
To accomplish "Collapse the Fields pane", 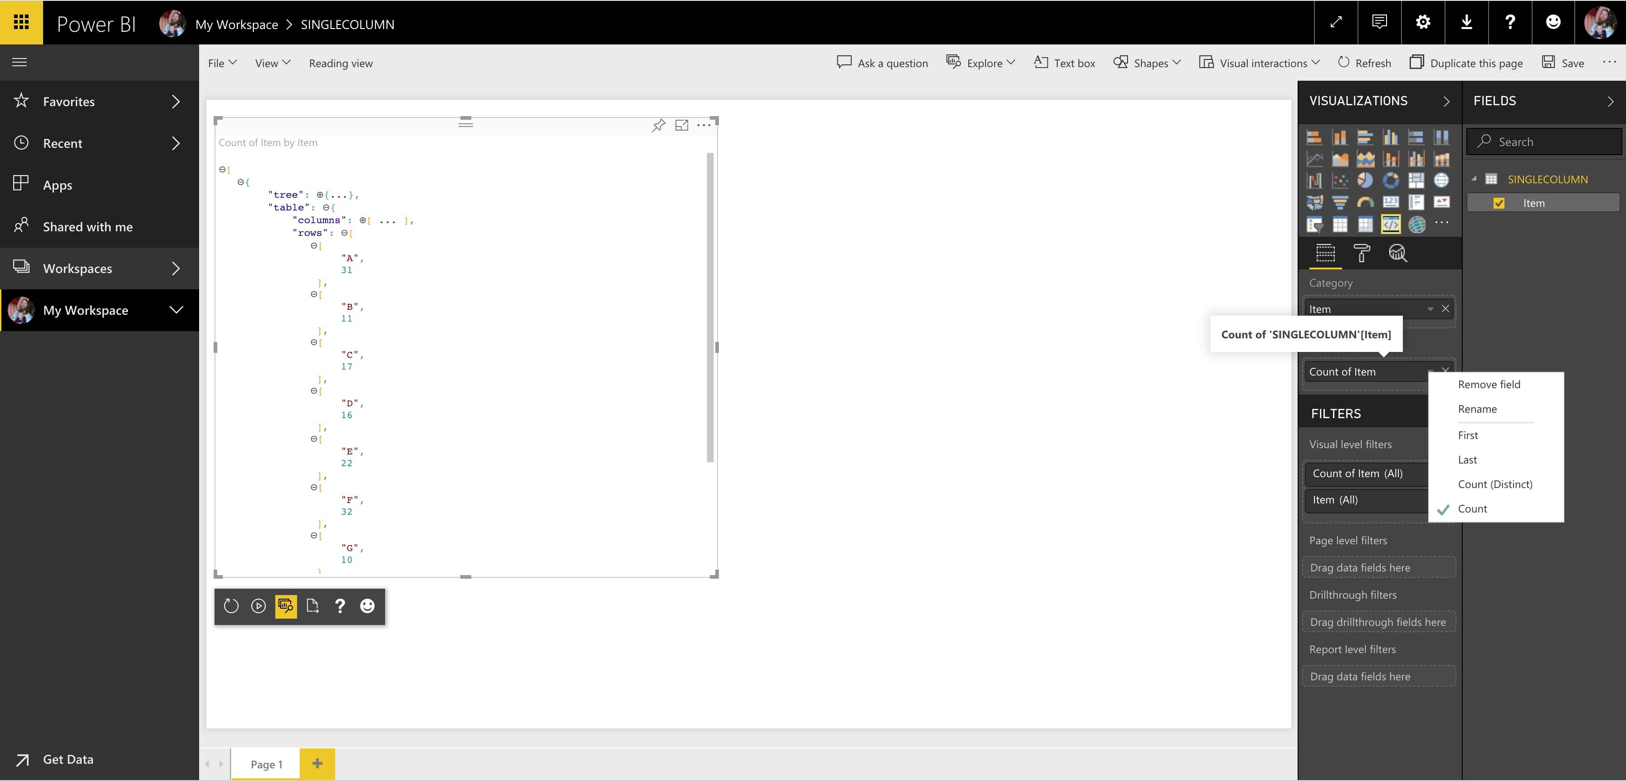I will tap(1610, 102).
